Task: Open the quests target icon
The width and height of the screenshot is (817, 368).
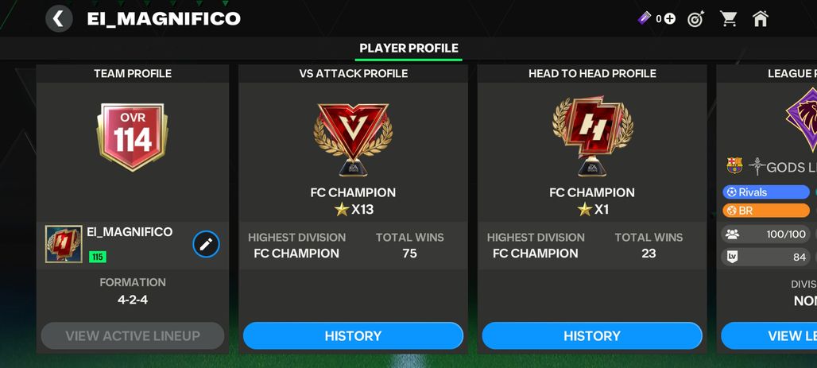Action: pyautogui.click(x=696, y=19)
